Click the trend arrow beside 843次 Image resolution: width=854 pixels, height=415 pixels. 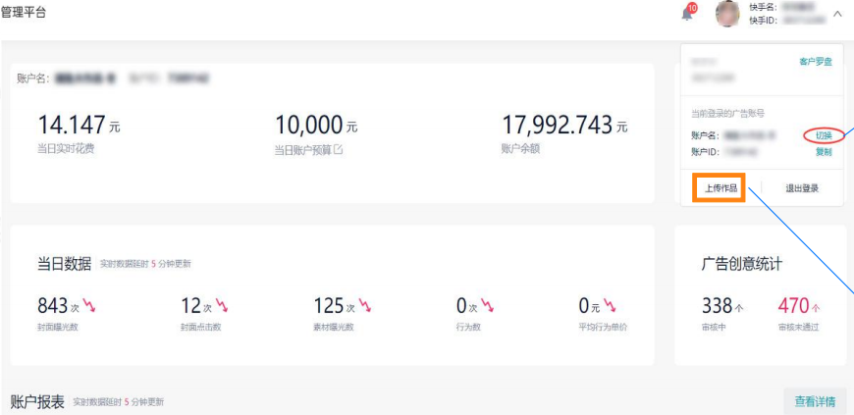click(x=88, y=305)
